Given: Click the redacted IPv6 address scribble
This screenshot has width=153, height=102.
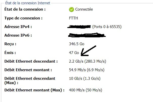Looking at the screenshot, I should point(87,35).
